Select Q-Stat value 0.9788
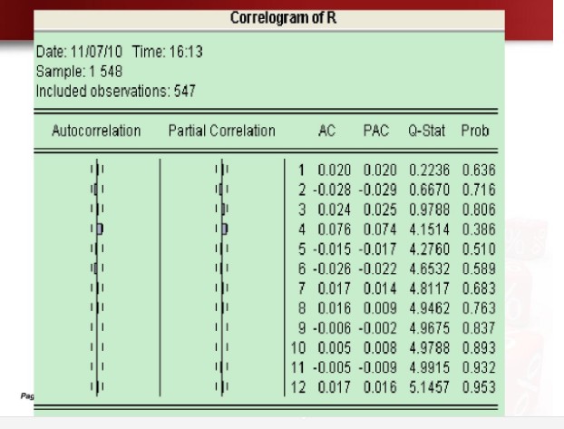Viewport: 564px width, 429px height. tap(430, 210)
